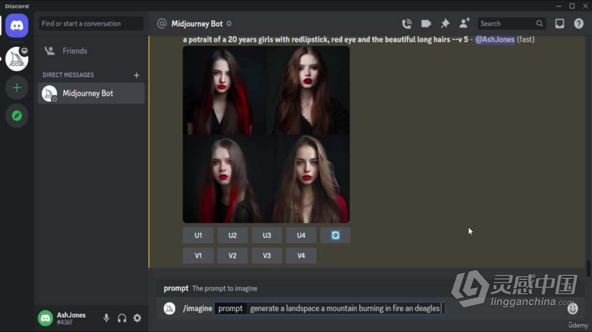Screen dimensions: 592x332
Task: Click Find or start a conversation box
Action: pos(91,24)
